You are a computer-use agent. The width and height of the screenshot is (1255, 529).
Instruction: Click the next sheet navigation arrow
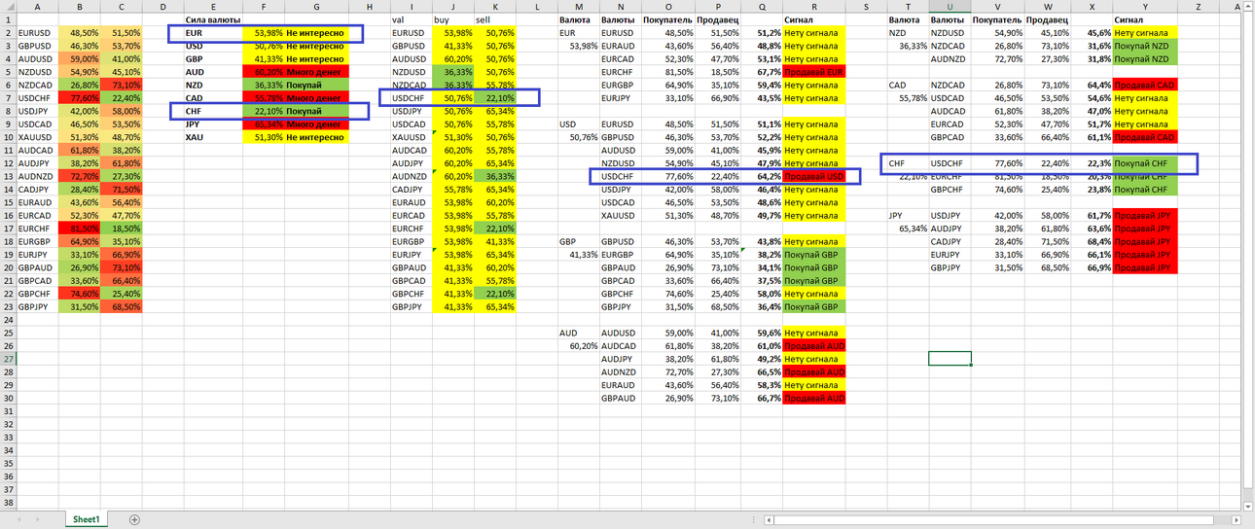38,520
